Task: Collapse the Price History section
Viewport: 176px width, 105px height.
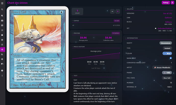Action: [x=72, y=47]
